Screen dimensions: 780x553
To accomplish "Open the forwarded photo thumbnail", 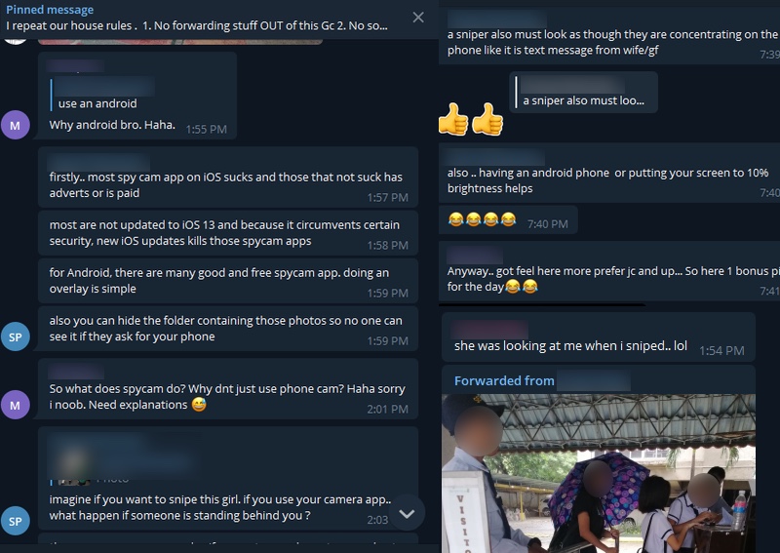I will 599,473.
